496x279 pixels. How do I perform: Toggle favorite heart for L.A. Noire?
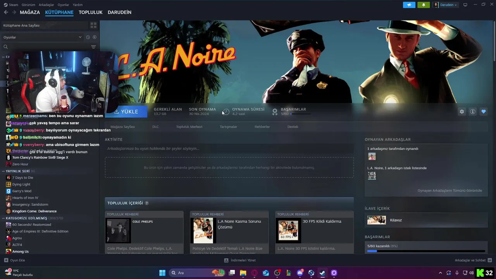pyautogui.click(x=483, y=112)
